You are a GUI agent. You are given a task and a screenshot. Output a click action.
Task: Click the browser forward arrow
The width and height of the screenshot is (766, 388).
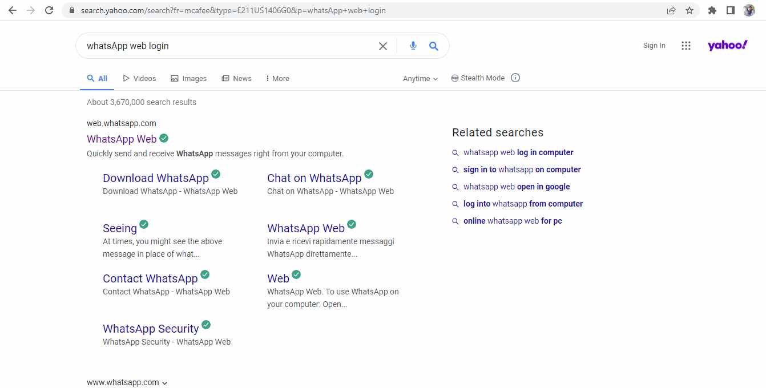tap(31, 10)
